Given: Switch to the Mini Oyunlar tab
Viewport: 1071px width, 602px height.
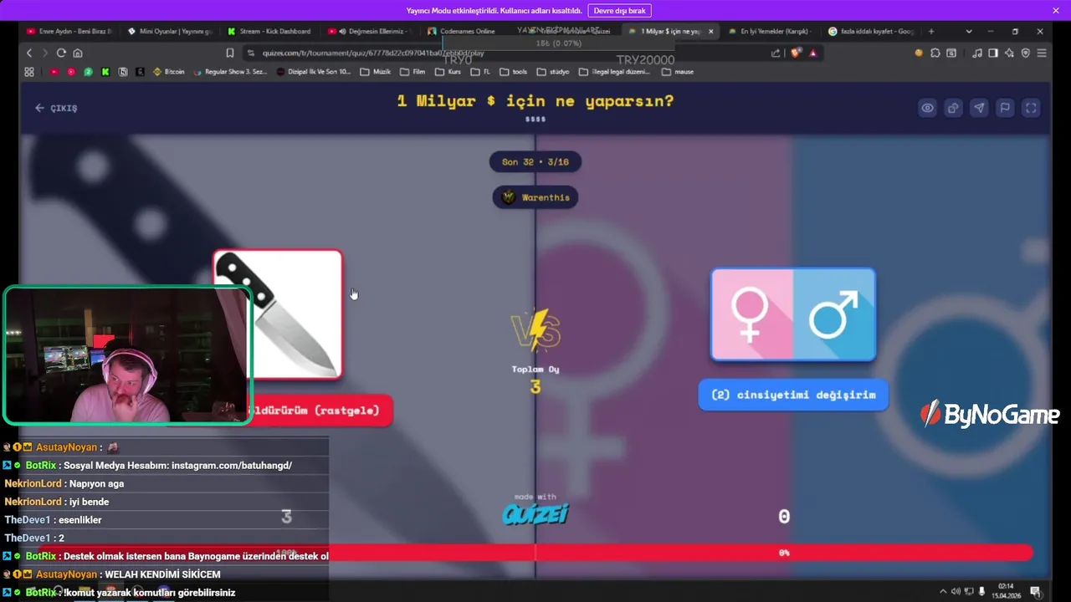Looking at the screenshot, I should (170, 32).
